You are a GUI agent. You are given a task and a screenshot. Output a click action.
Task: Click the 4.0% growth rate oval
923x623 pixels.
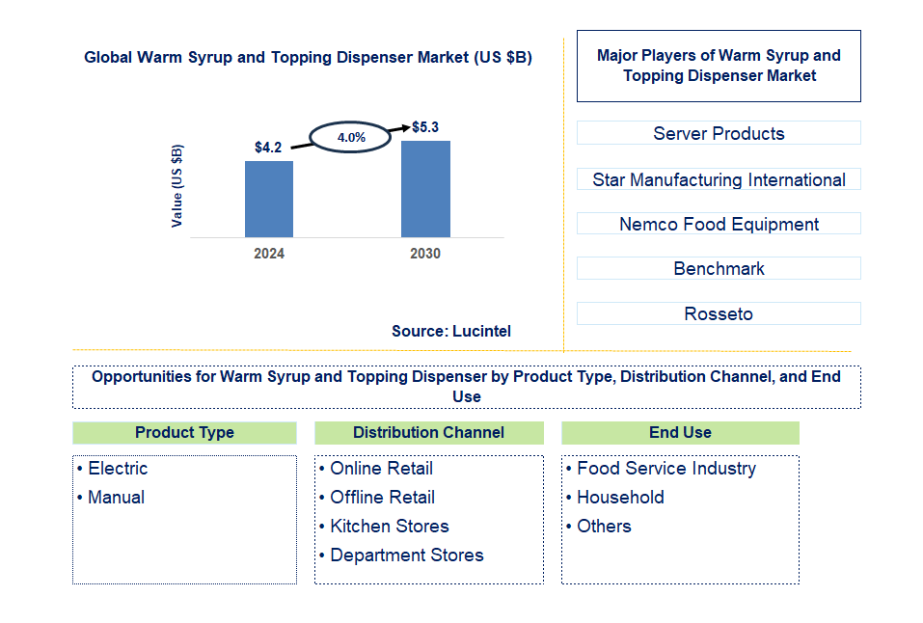point(349,136)
